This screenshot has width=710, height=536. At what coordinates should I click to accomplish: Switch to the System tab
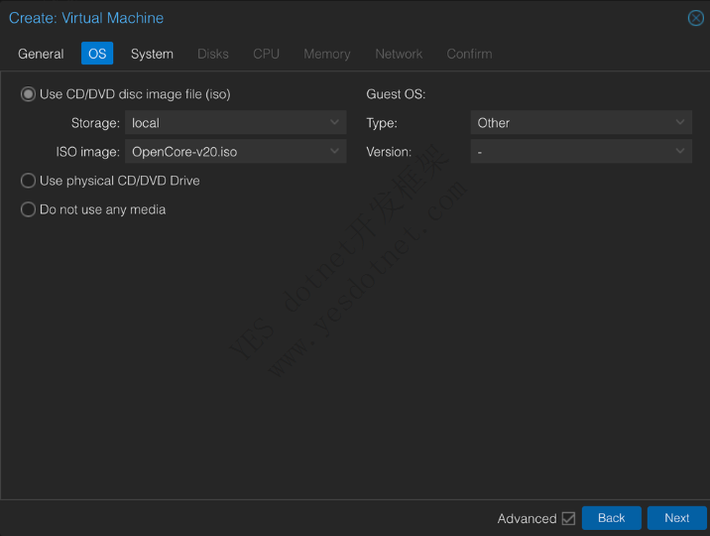[152, 54]
